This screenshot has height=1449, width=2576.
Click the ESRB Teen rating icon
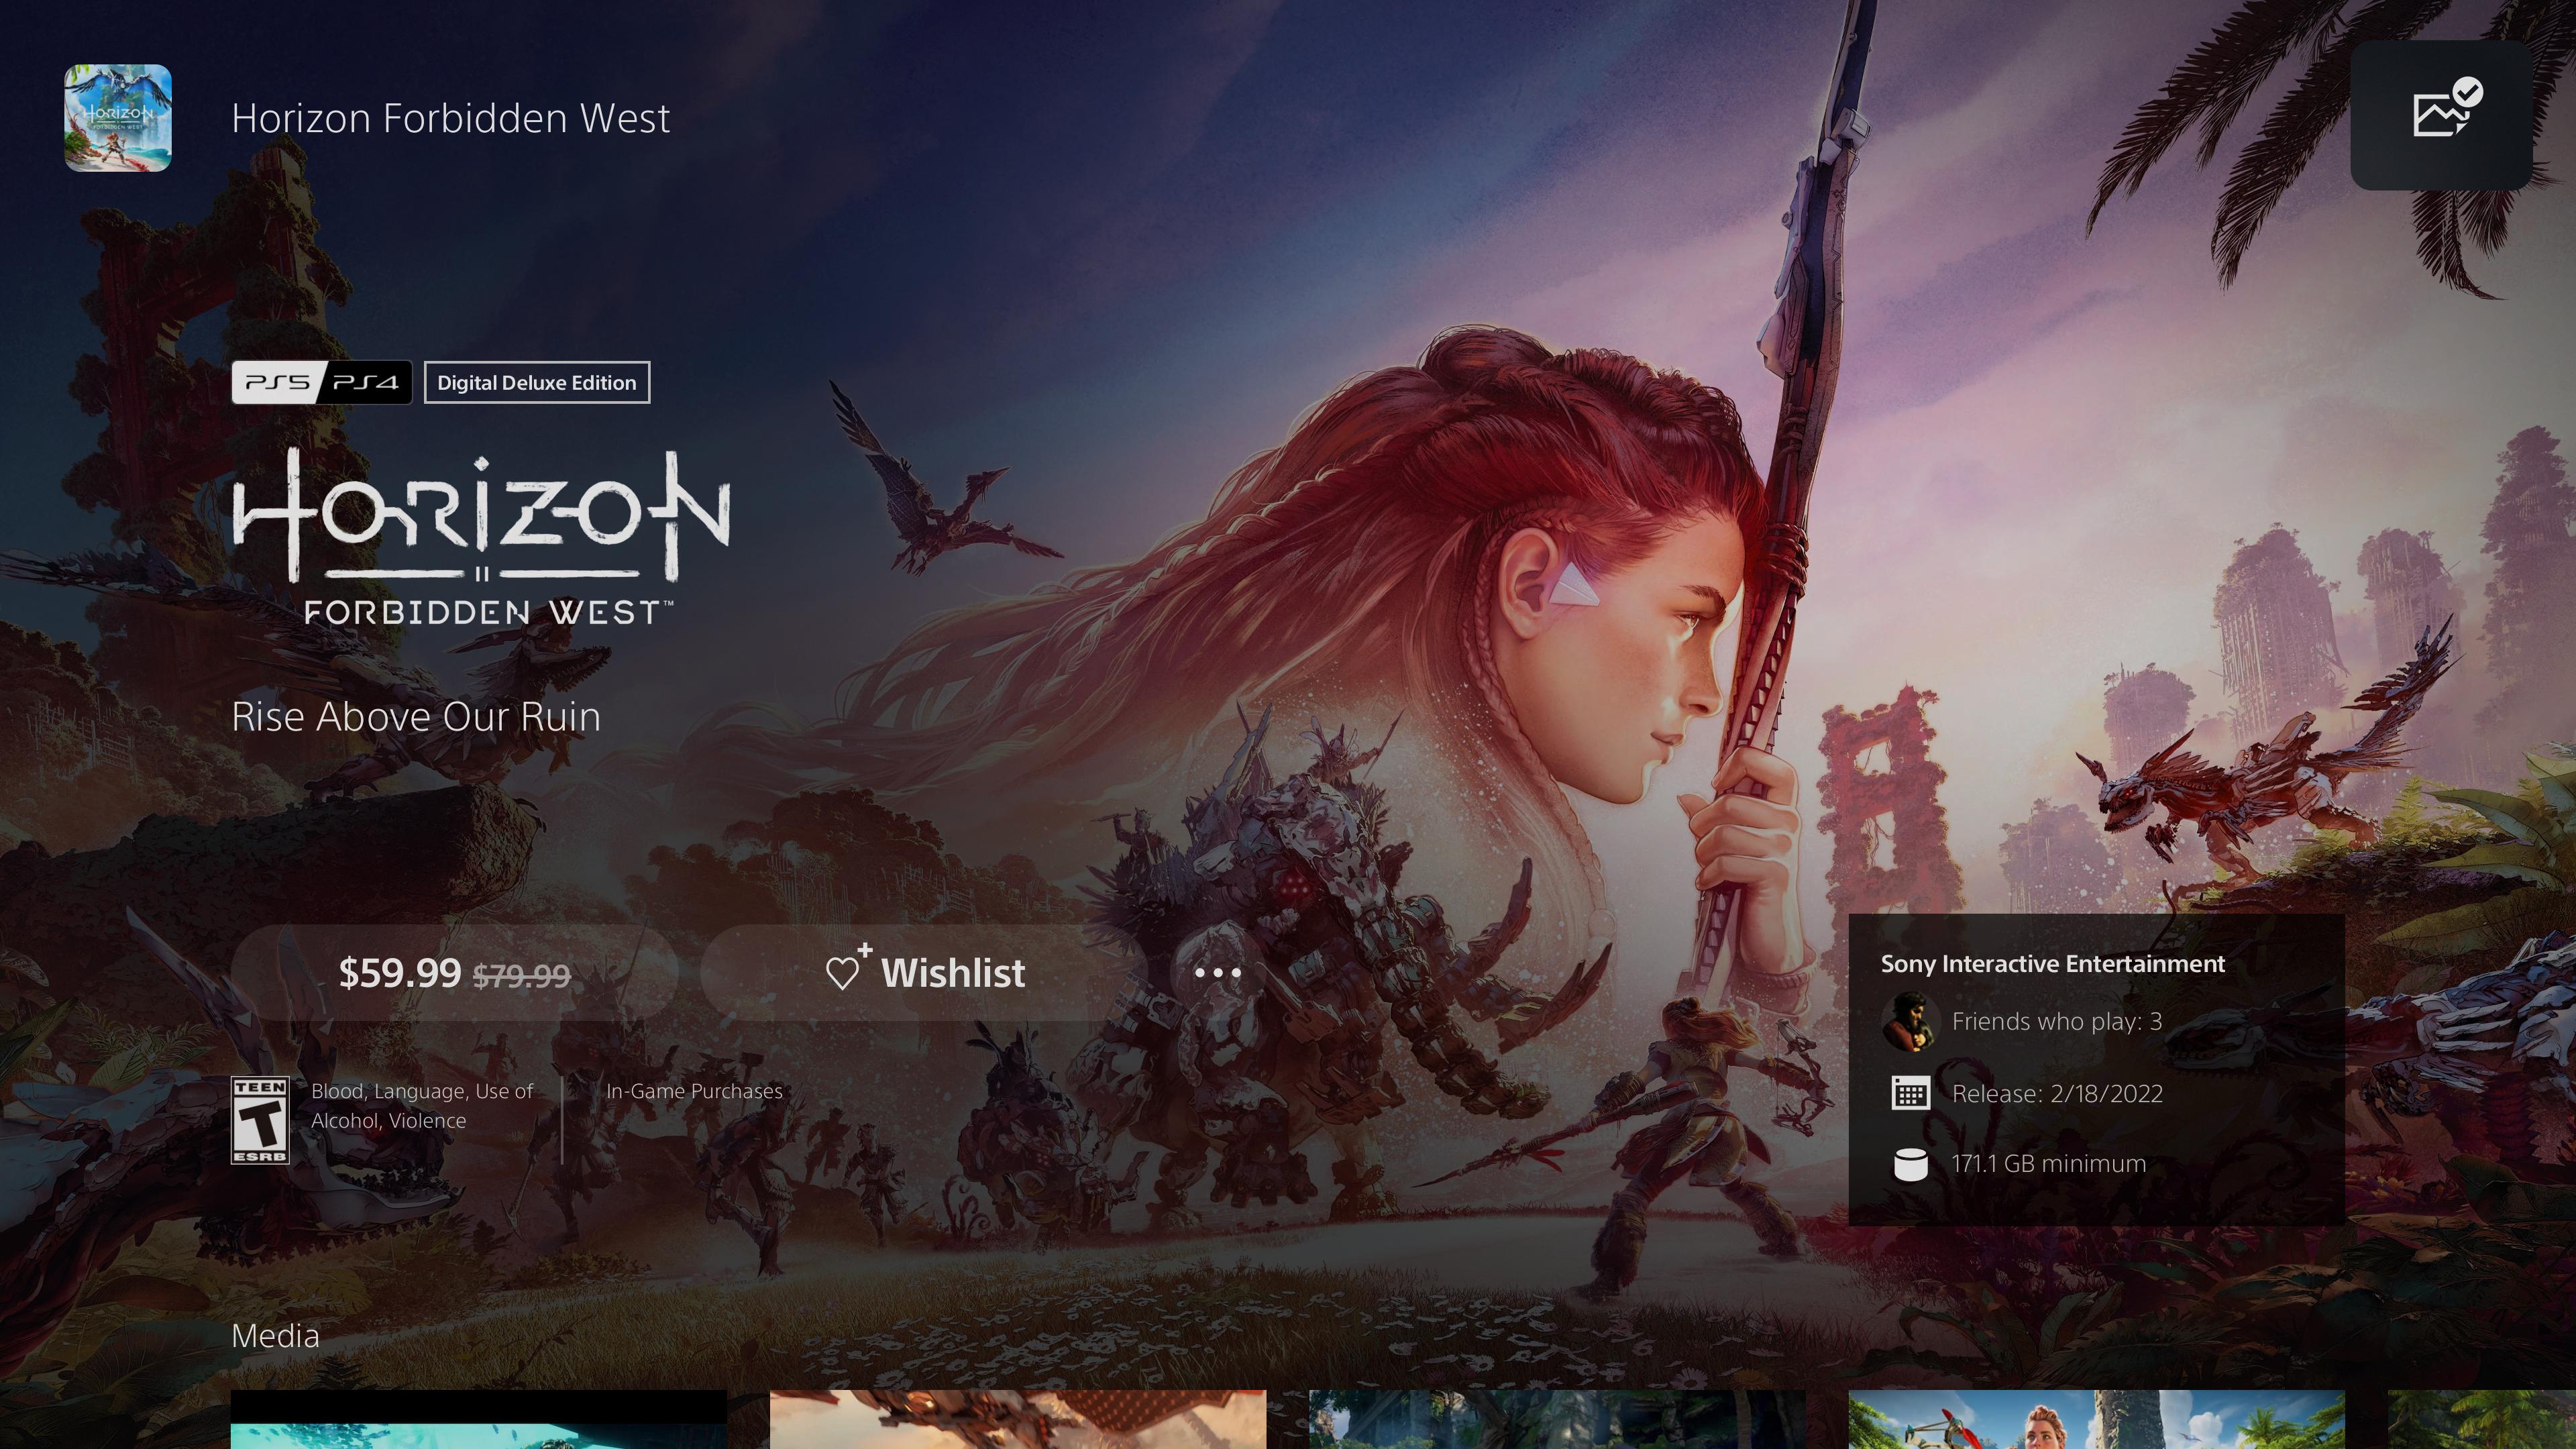[x=260, y=1120]
